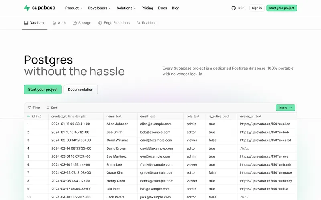
Task: Click the viewer role in Henry Chen's row
Action: click(x=195, y=181)
